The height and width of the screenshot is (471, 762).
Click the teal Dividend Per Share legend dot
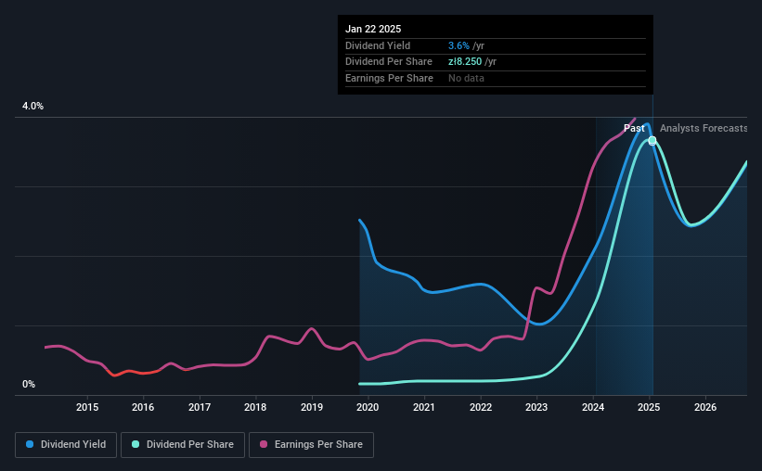click(x=136, y=444)
